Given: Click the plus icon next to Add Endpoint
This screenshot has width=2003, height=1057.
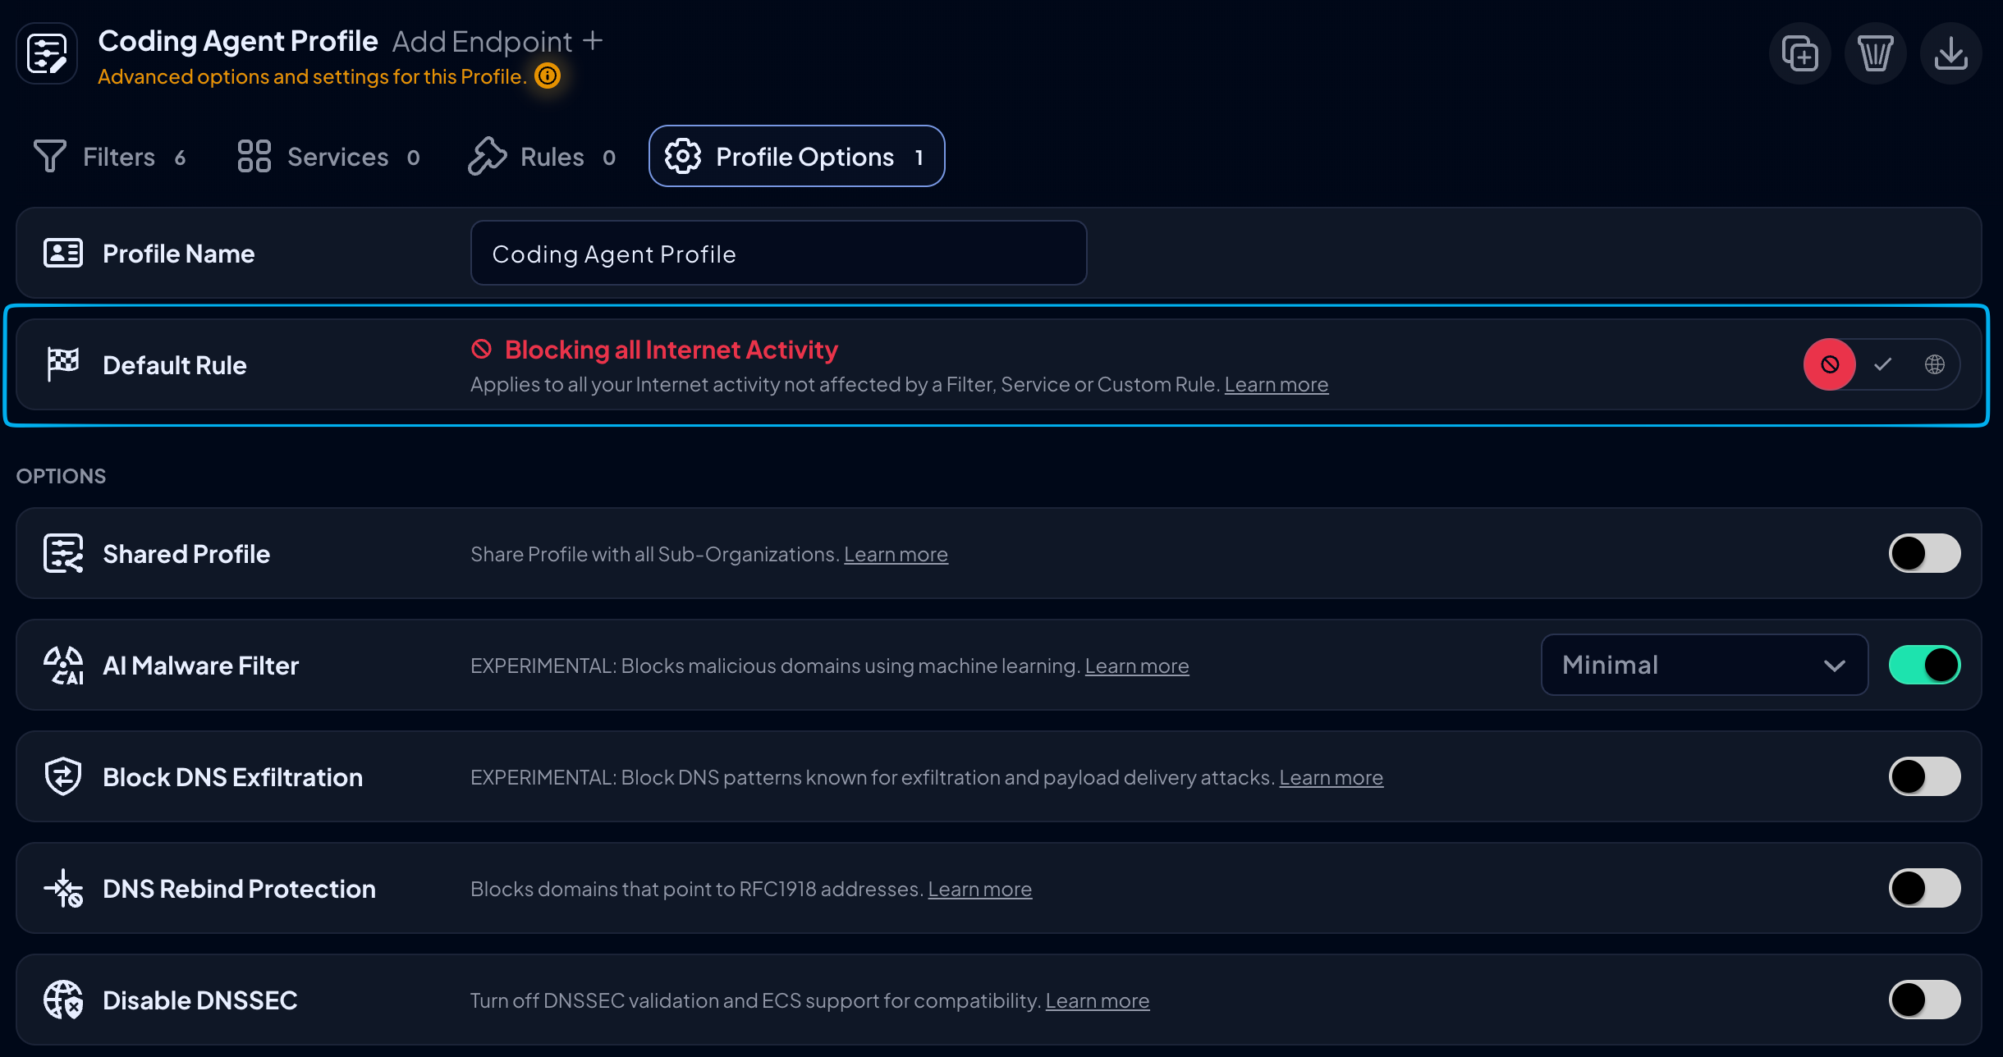Looking at the screenshot, I should pos(593,40).
